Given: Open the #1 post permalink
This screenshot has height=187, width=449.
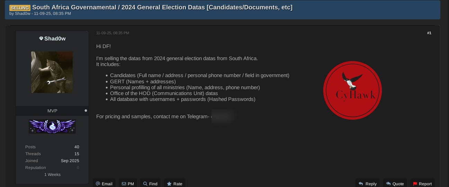Looking at the screenshot, I should tap(429, 33).
